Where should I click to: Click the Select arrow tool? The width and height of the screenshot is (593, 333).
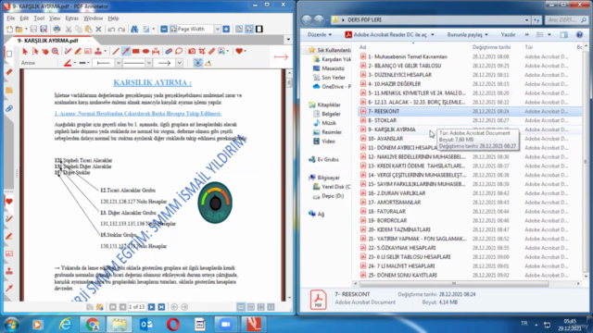click(x=25, y=52)
